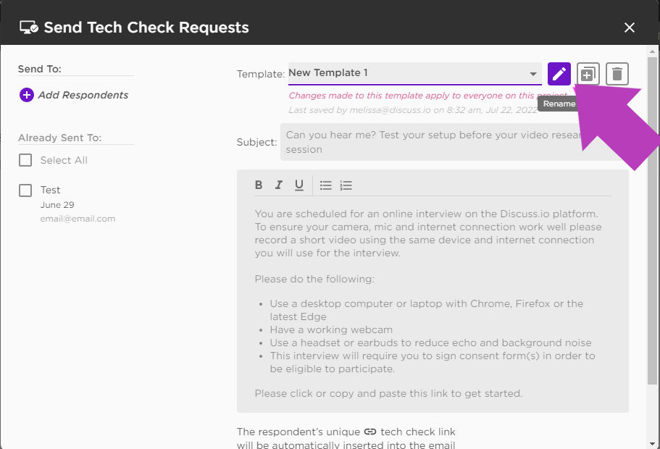The width and height of the screenshot is (660, 449).
Task: Click the purple plus Add Respondents icon
Action: click(27, 95)
